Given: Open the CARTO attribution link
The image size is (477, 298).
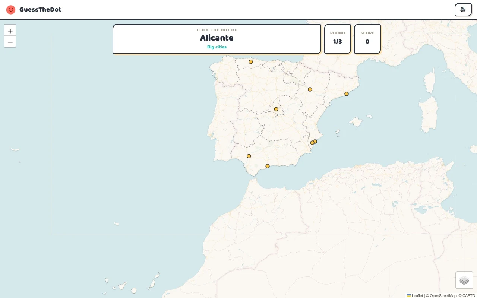Looking at the screenshot, I should click(x=469, y=295).
